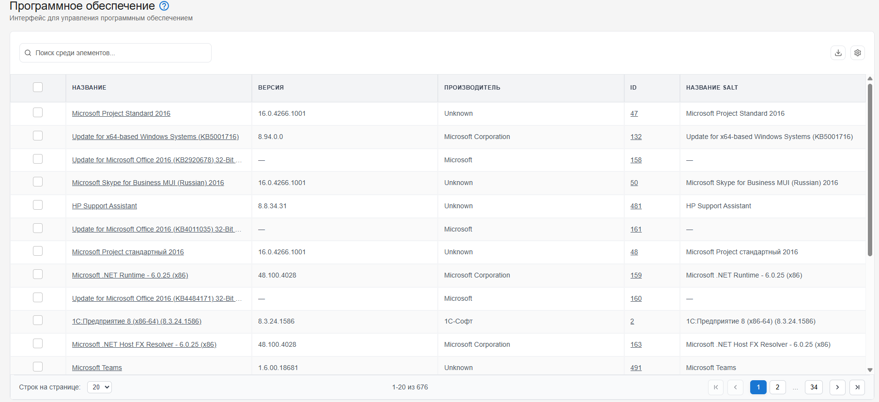Go to next page chevron
879x402 pixels.
click(837, 387)
